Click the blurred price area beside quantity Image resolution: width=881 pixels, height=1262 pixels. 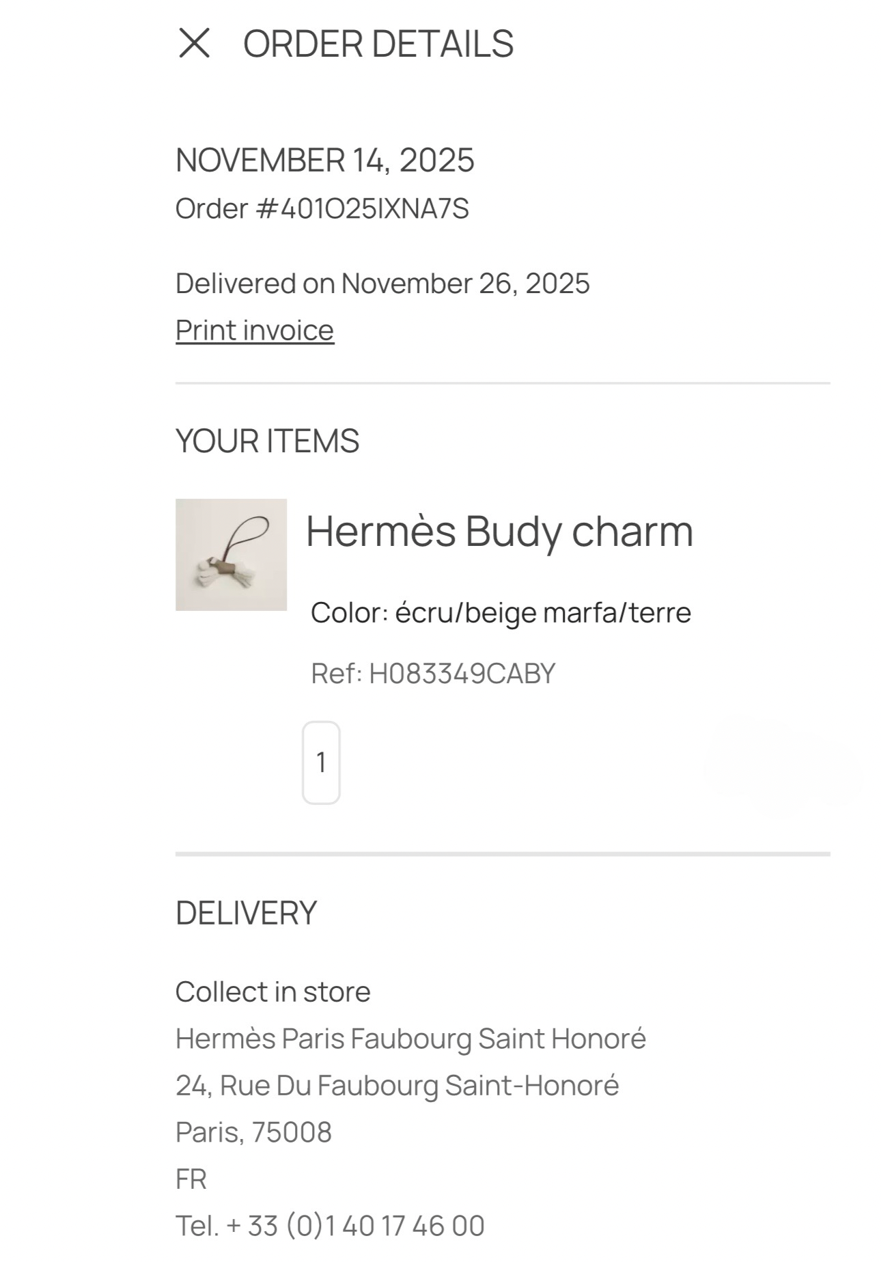click(781, 765)
